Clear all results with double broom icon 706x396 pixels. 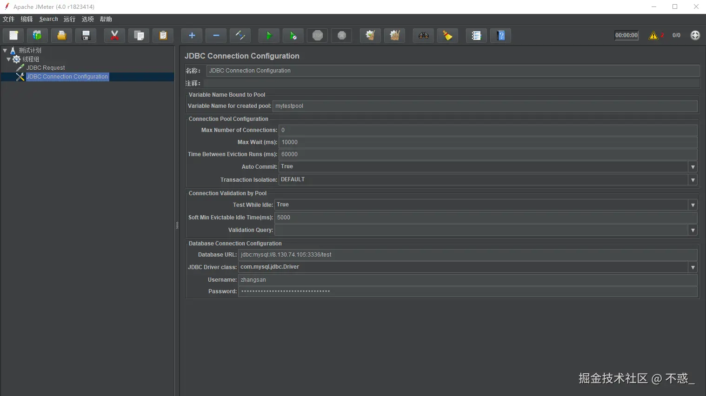[x=395, y=35]
